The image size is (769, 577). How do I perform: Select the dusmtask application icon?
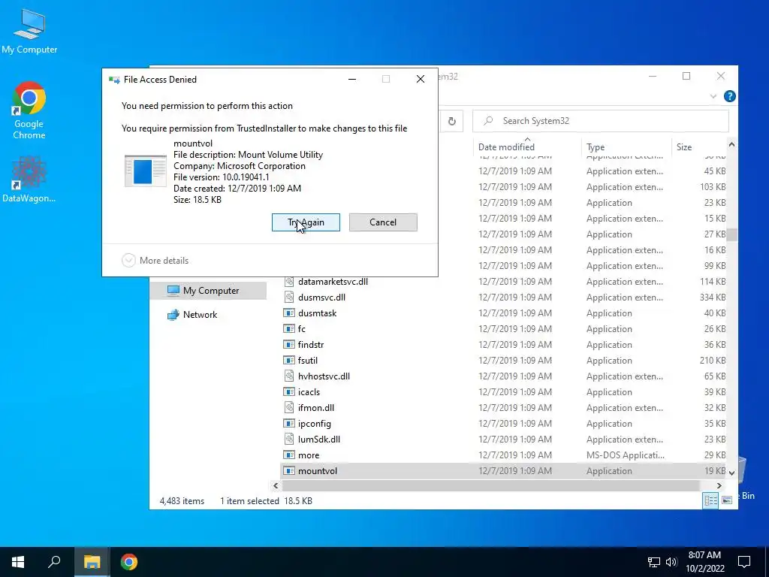289,313
